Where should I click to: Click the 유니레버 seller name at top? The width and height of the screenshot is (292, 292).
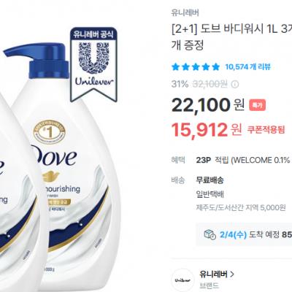tap(185, 12)
